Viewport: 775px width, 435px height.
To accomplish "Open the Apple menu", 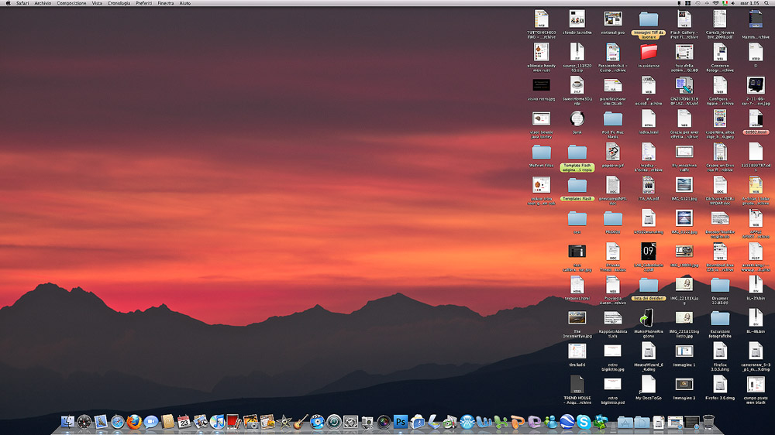I will point(8,3).
